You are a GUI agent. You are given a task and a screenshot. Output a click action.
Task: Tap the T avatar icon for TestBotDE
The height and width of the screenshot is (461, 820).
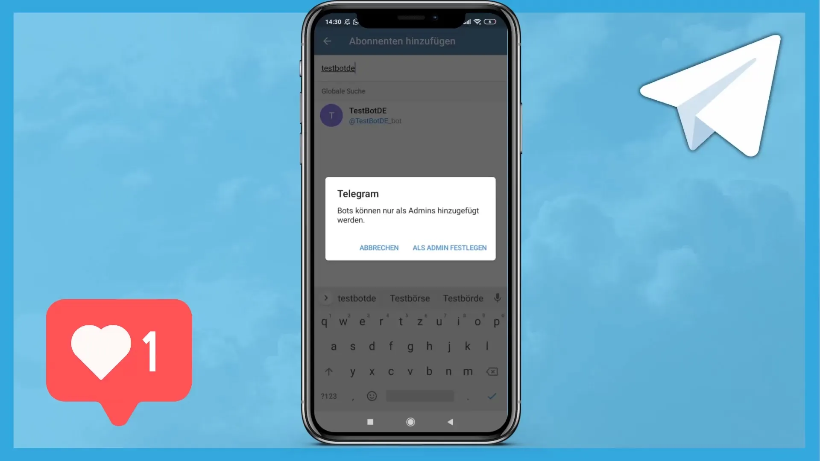pyautogui.click(x=332, y=115)
